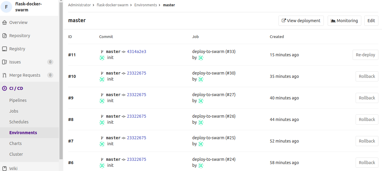
Task: Open the Monitoring button
Action: coord(344,21)
